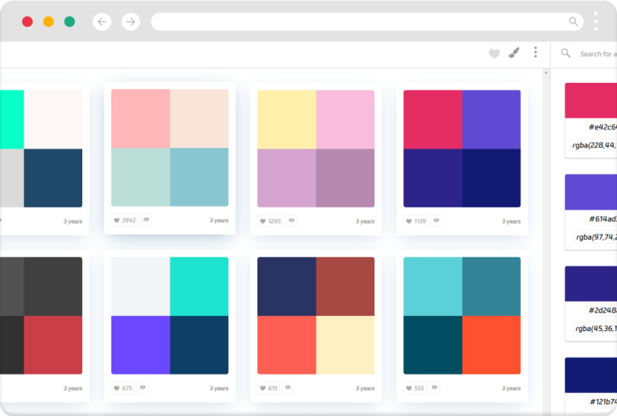The image size is (617, 416).
Task: Like the palette with 3942 hearts
Action: click(x=125, y=220)
